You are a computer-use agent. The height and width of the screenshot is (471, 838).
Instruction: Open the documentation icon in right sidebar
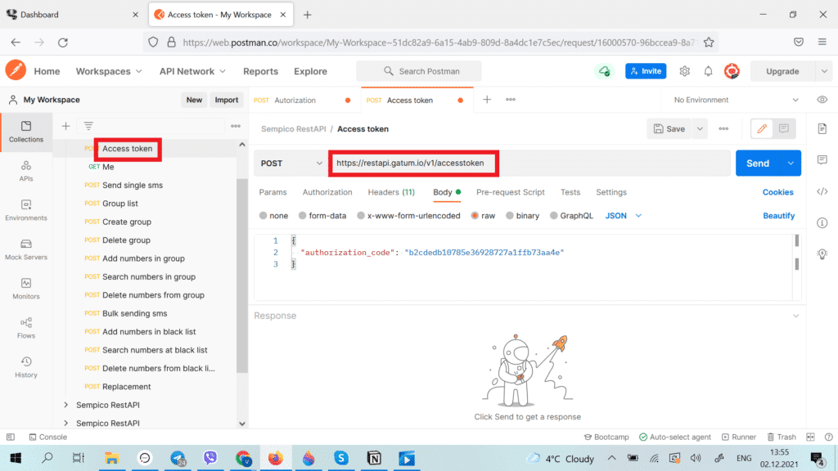822,128
